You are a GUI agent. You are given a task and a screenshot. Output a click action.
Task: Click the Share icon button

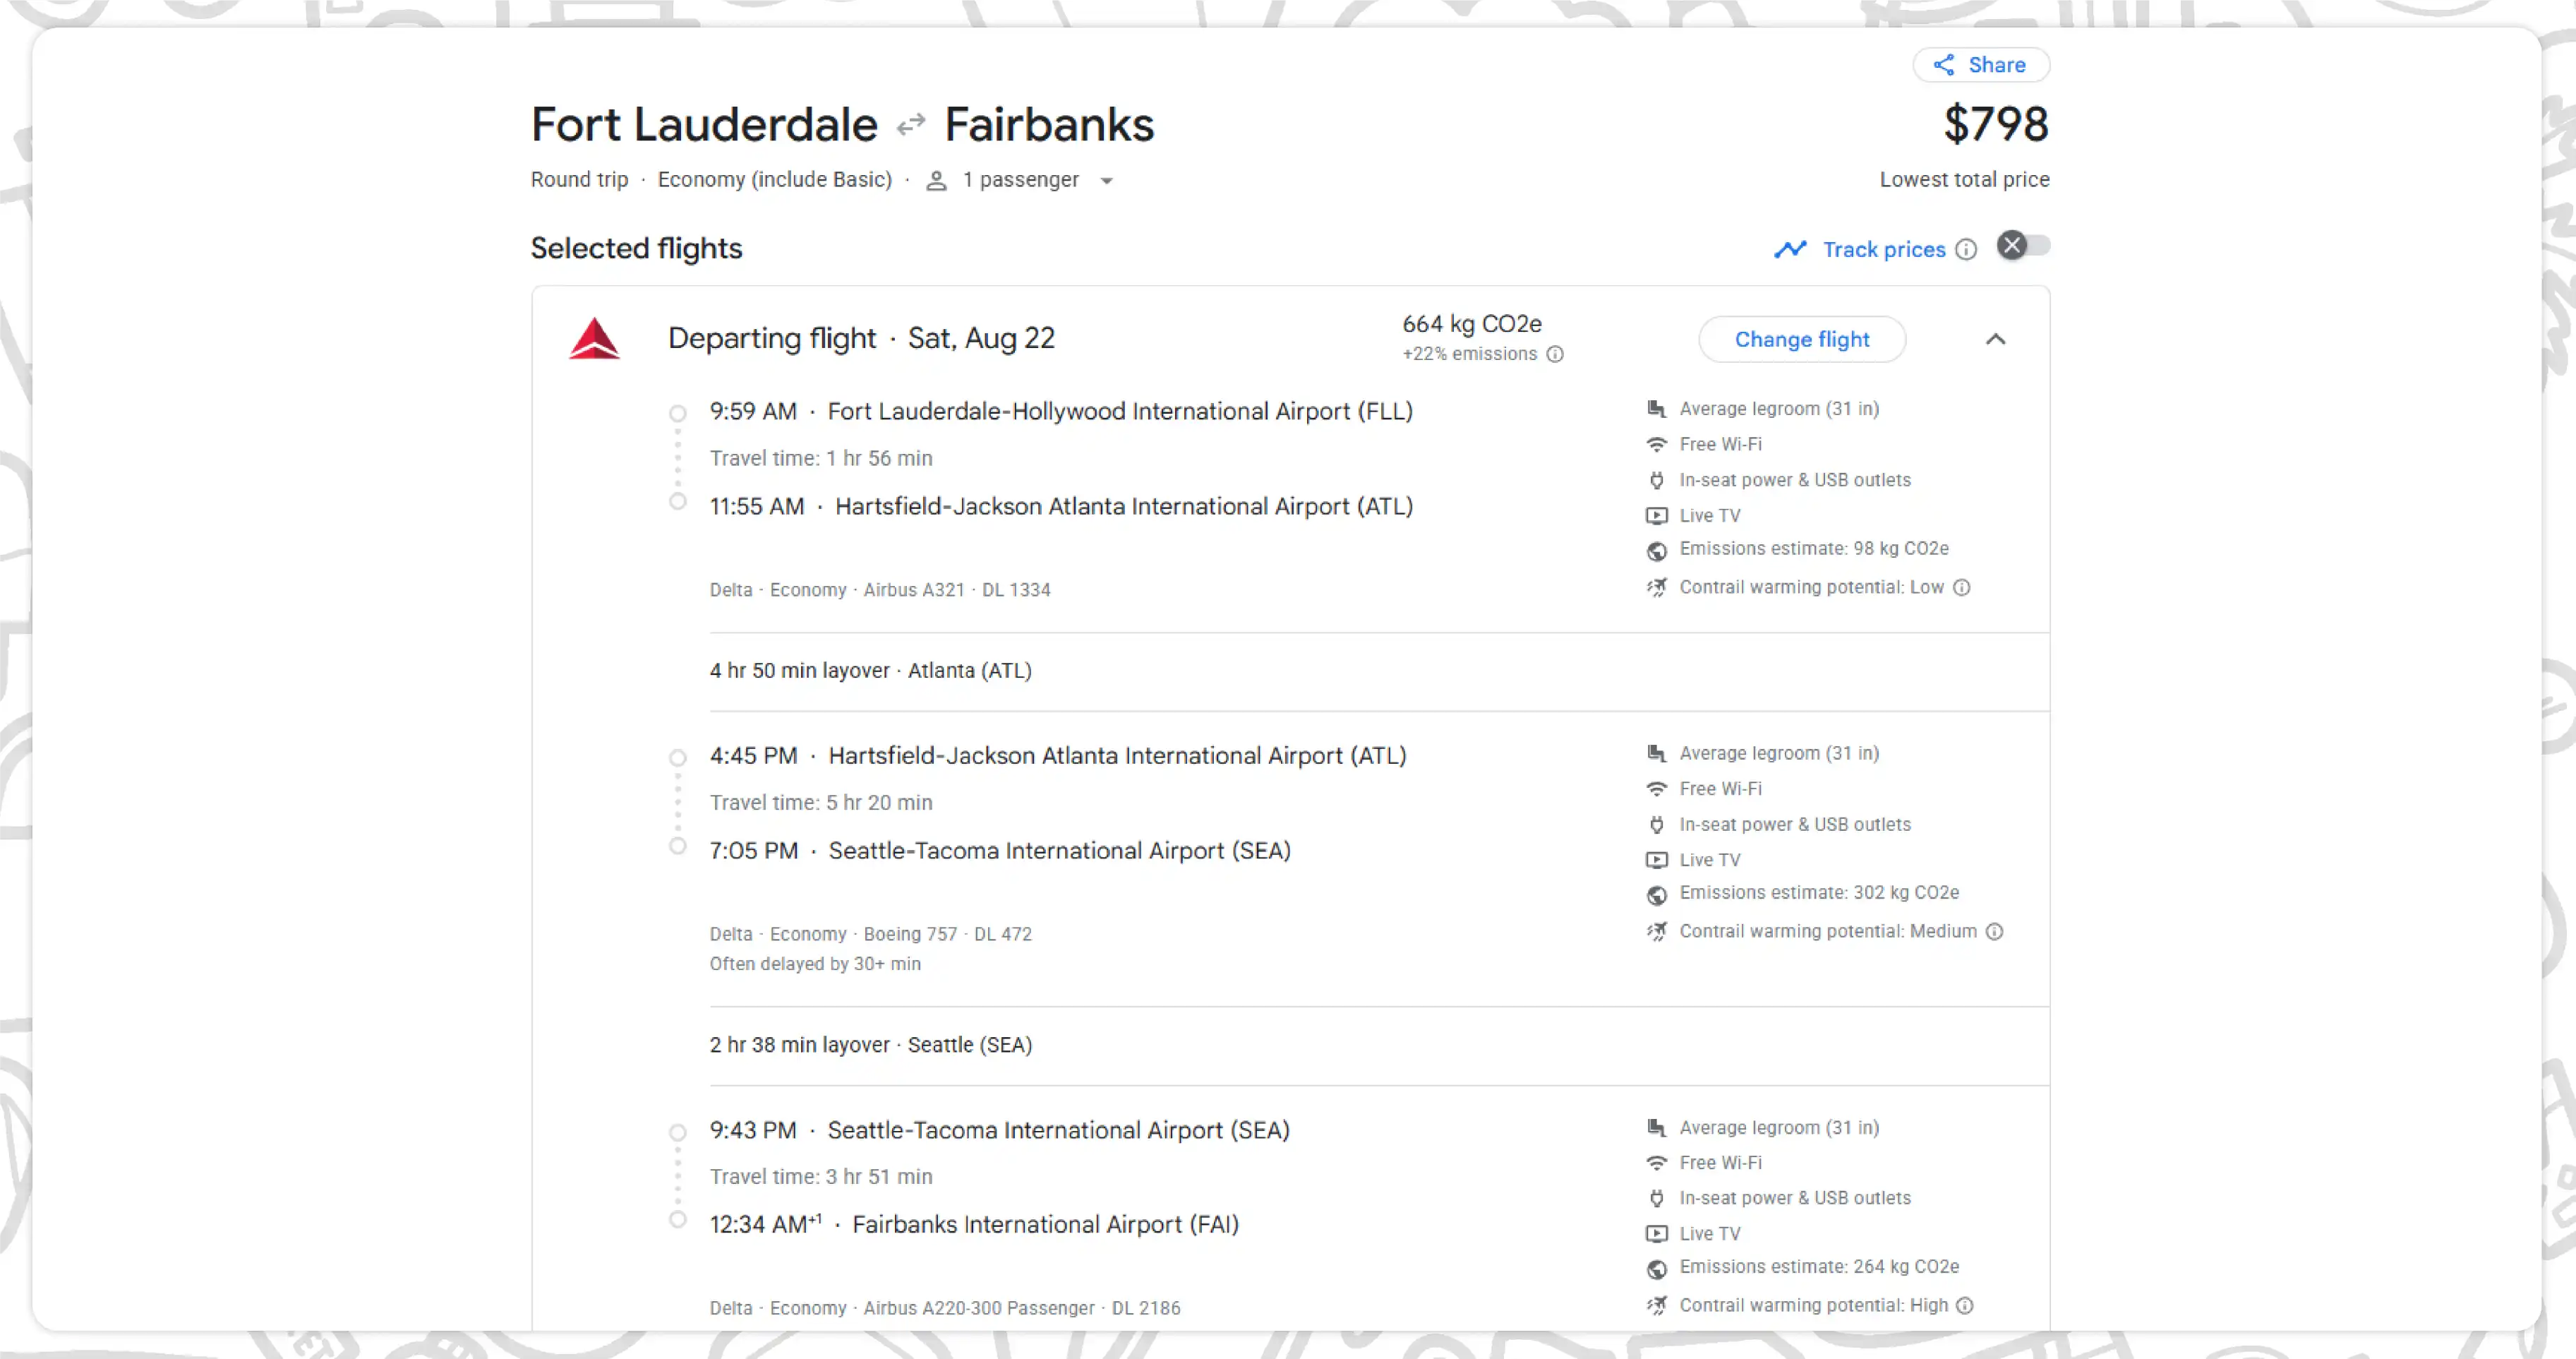pos(1980,65)
